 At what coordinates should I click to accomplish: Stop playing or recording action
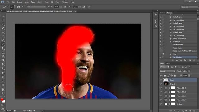pos(173,60)
